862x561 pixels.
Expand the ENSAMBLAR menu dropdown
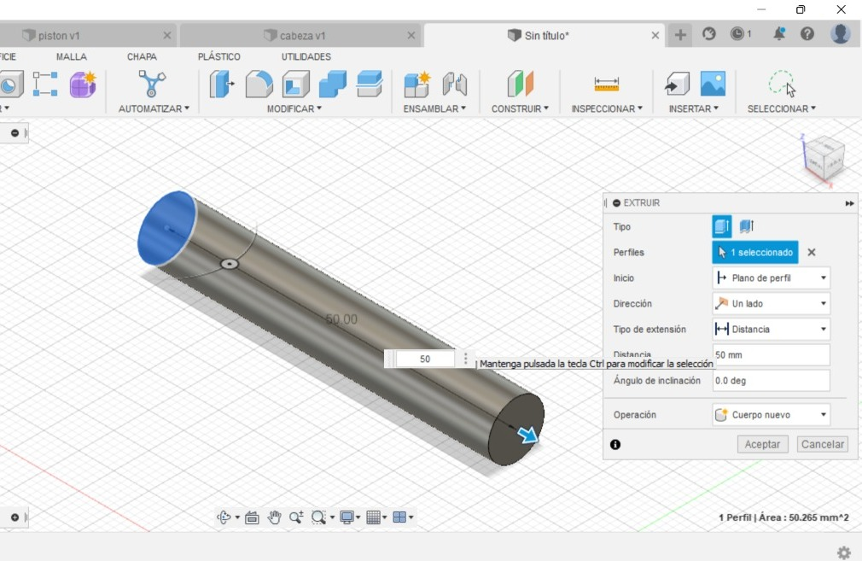[x=434, y=109]
